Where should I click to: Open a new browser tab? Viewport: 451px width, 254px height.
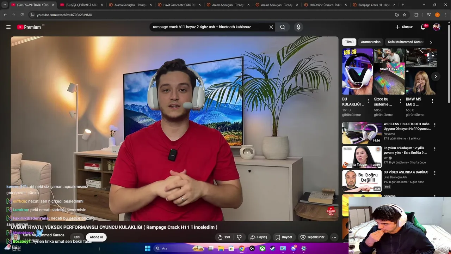pos(403,5)
